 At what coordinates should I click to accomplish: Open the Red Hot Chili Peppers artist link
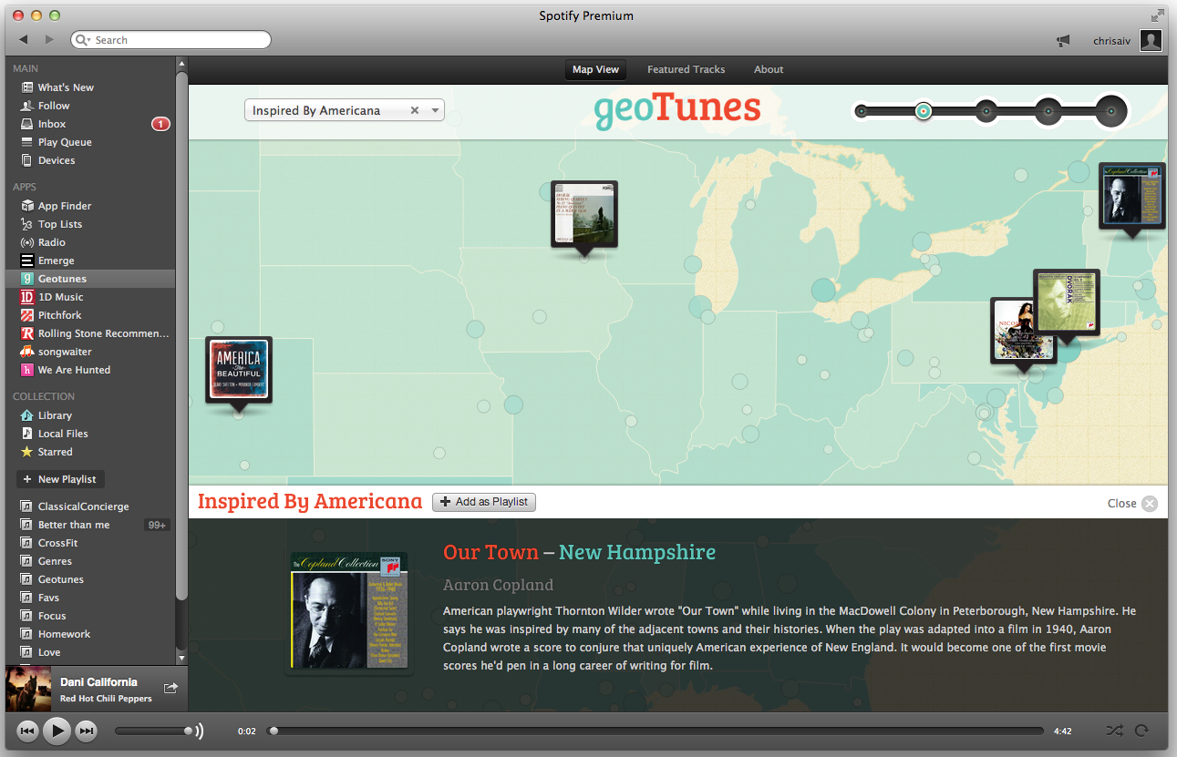tap(106, 699)
